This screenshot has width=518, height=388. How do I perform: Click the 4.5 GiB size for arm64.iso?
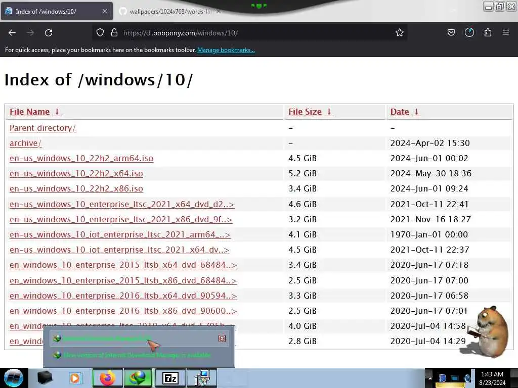click(x=303, y=158)
